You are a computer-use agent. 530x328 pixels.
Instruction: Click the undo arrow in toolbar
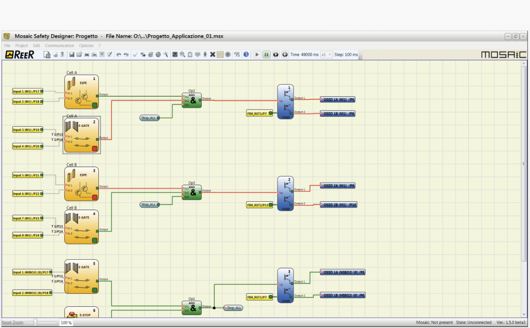pyautogui.click(x=119, y=54)
